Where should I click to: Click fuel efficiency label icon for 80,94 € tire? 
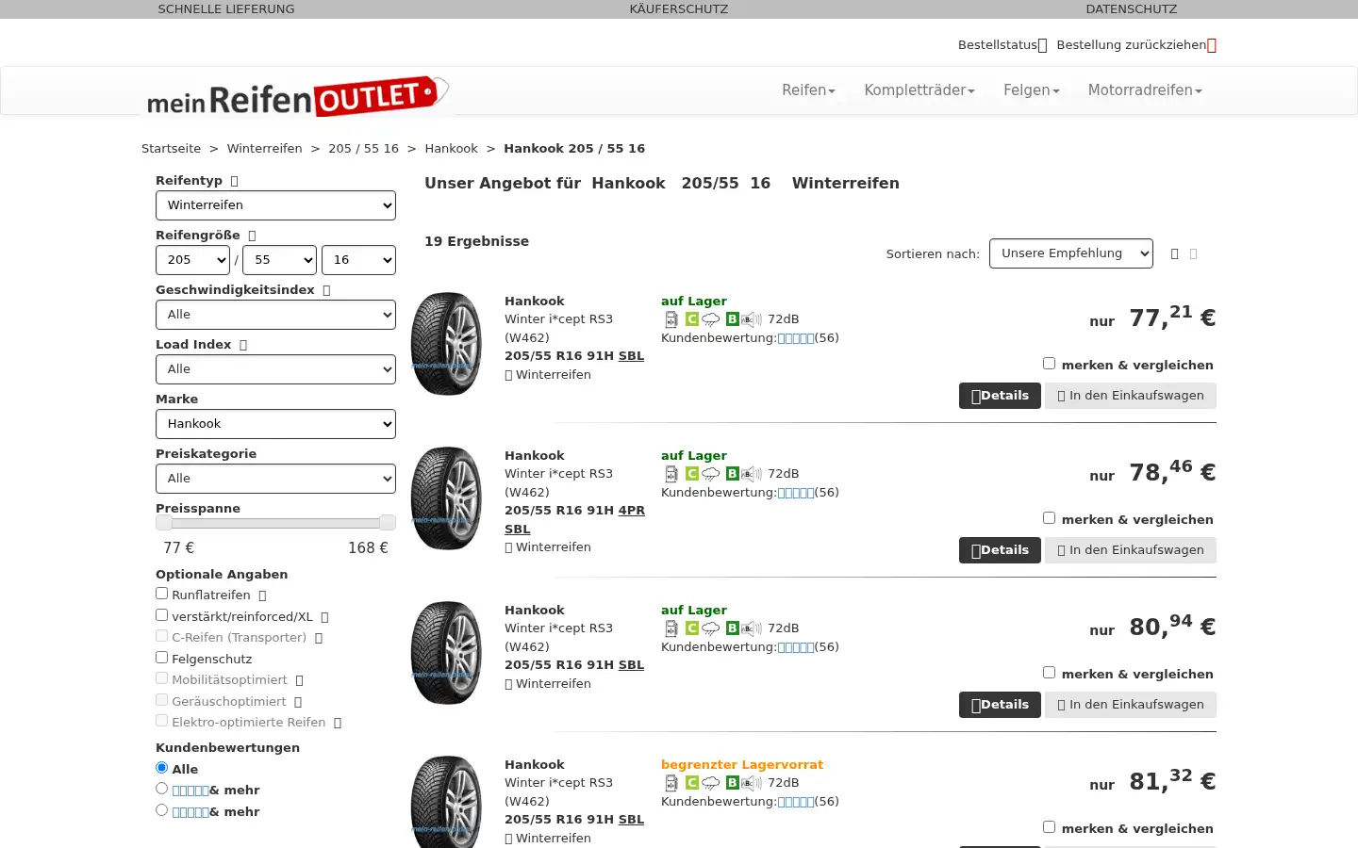coord(671,628)
